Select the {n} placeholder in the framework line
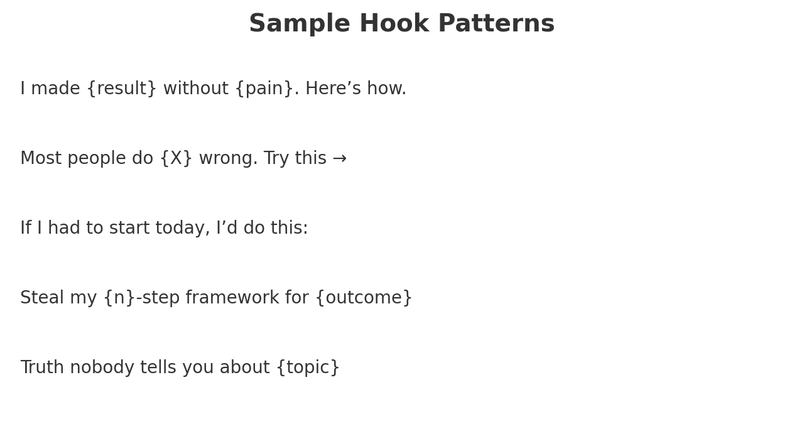The image size is (804, 441). pyautogui.click(x=119, y=298)
